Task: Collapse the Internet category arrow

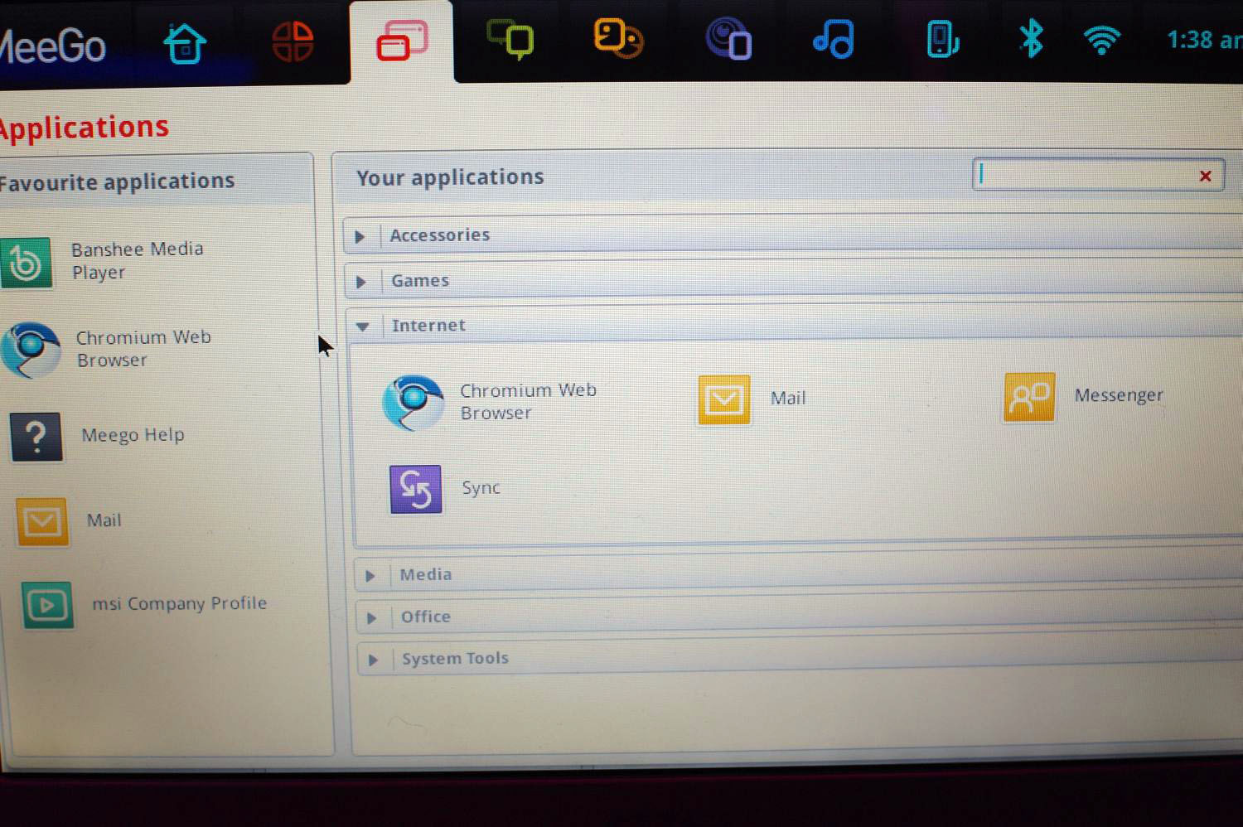Action: point(362,326)
